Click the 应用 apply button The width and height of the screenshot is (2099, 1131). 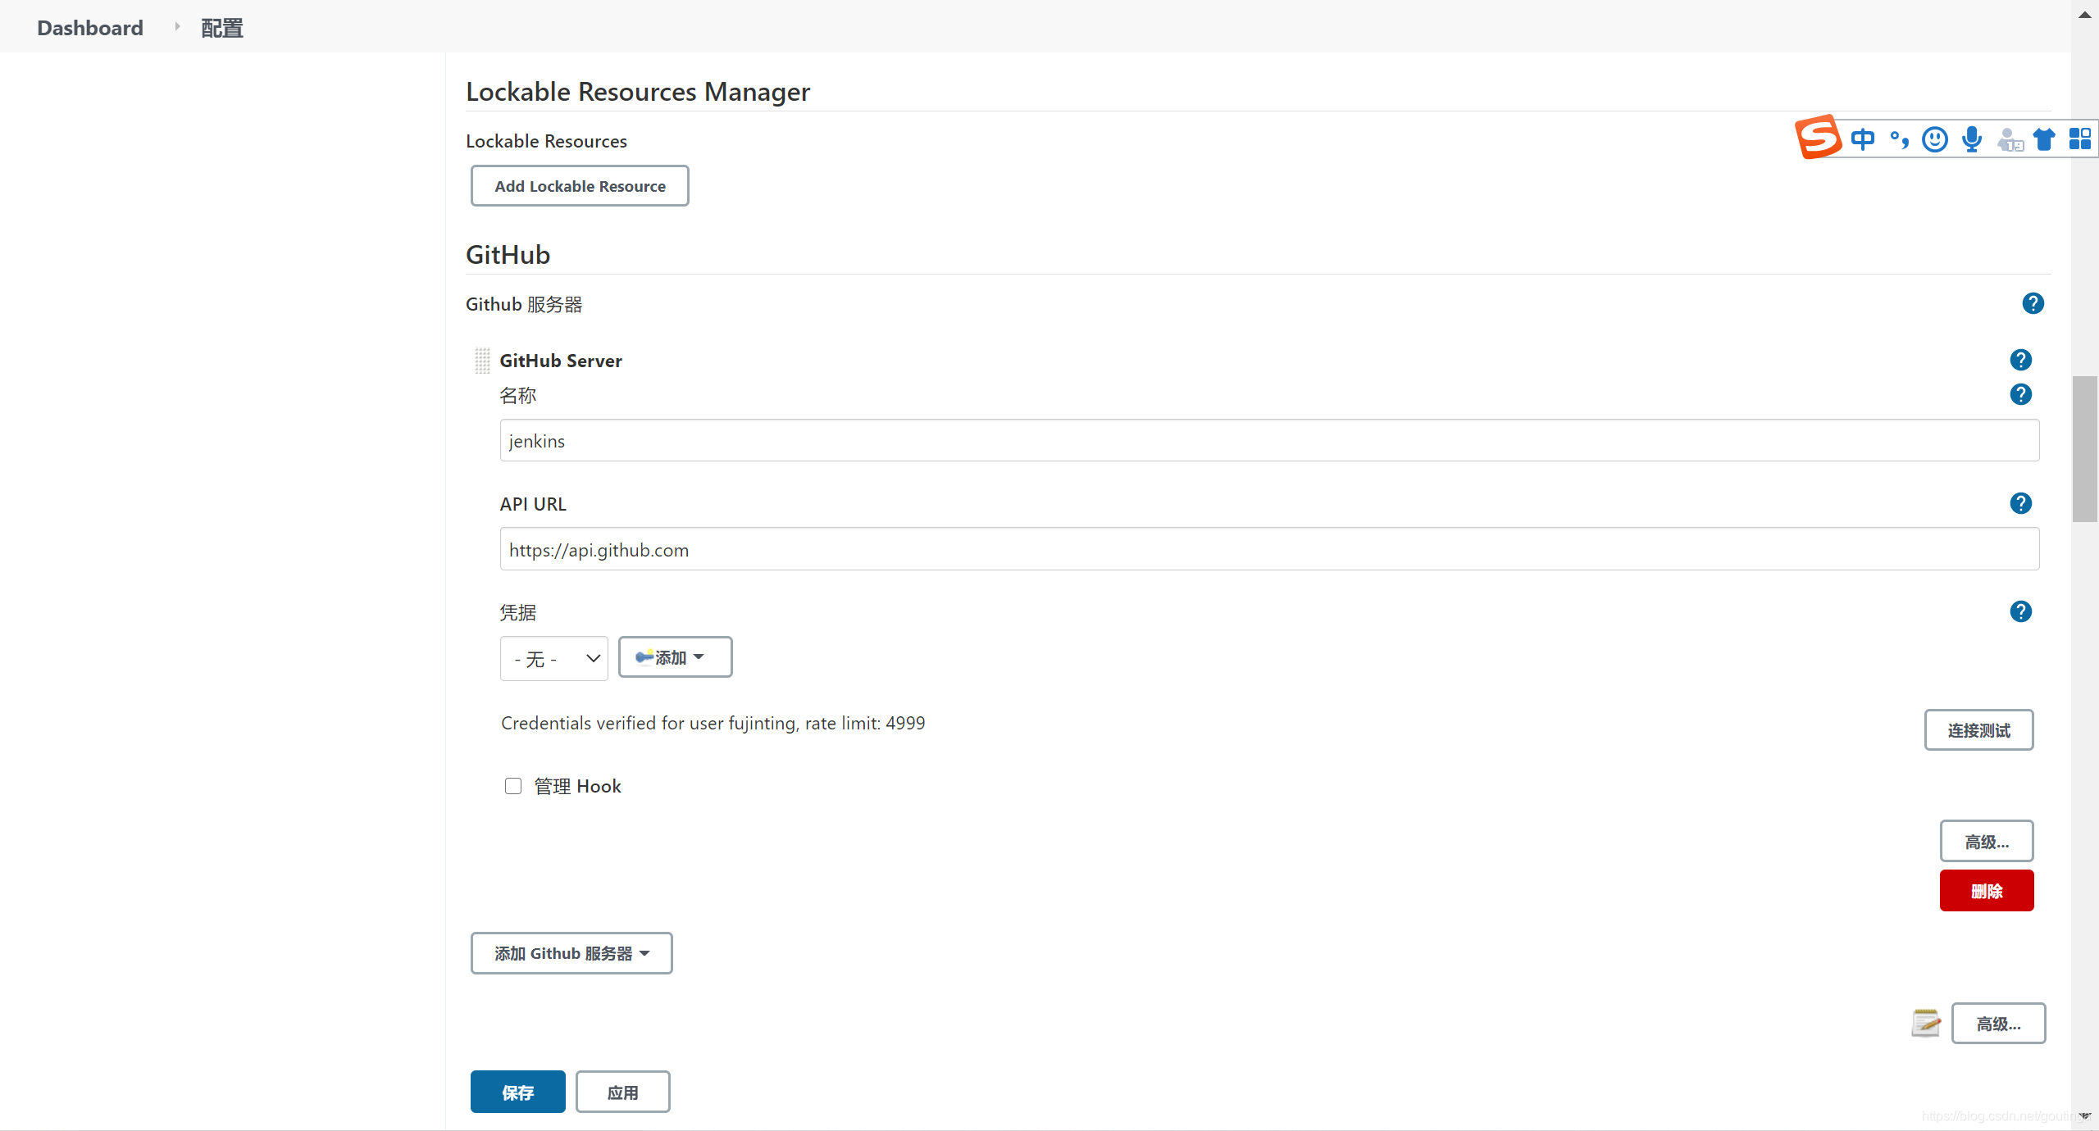tap(622, 1092)
